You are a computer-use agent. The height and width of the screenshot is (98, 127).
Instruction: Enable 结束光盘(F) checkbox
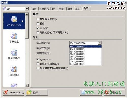click(x=38, y=32)
